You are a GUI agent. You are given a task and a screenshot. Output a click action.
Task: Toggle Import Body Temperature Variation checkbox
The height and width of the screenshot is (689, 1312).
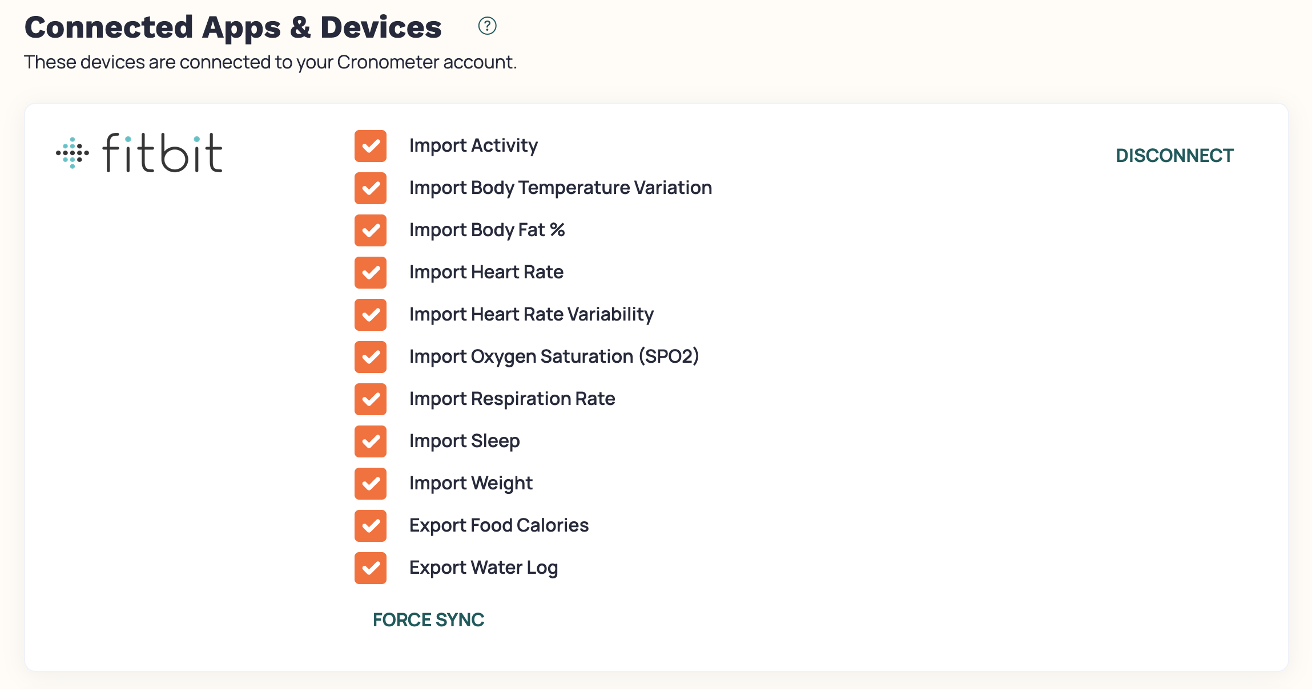371,188
